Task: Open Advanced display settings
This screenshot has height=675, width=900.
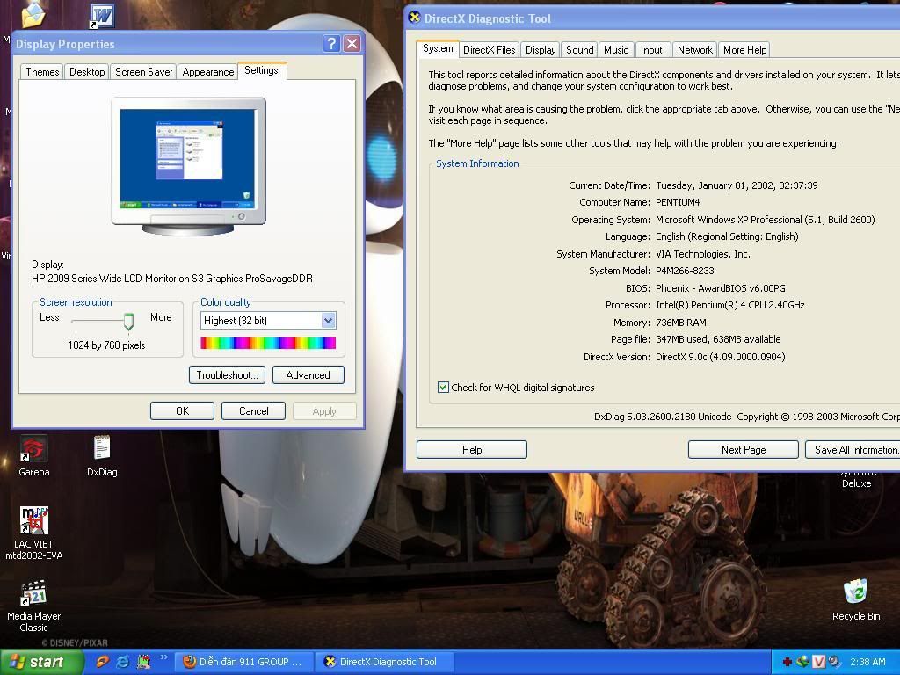Action: [308, 375]
